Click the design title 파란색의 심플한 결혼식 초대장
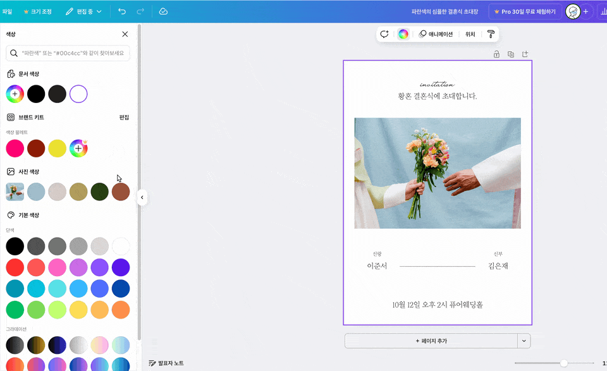The image size is (607, 371). coord(445,11)
